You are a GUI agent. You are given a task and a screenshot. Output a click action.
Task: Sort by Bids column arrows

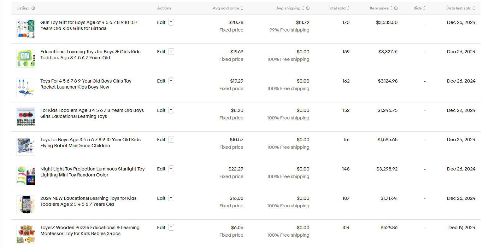(x=424, y=8)
